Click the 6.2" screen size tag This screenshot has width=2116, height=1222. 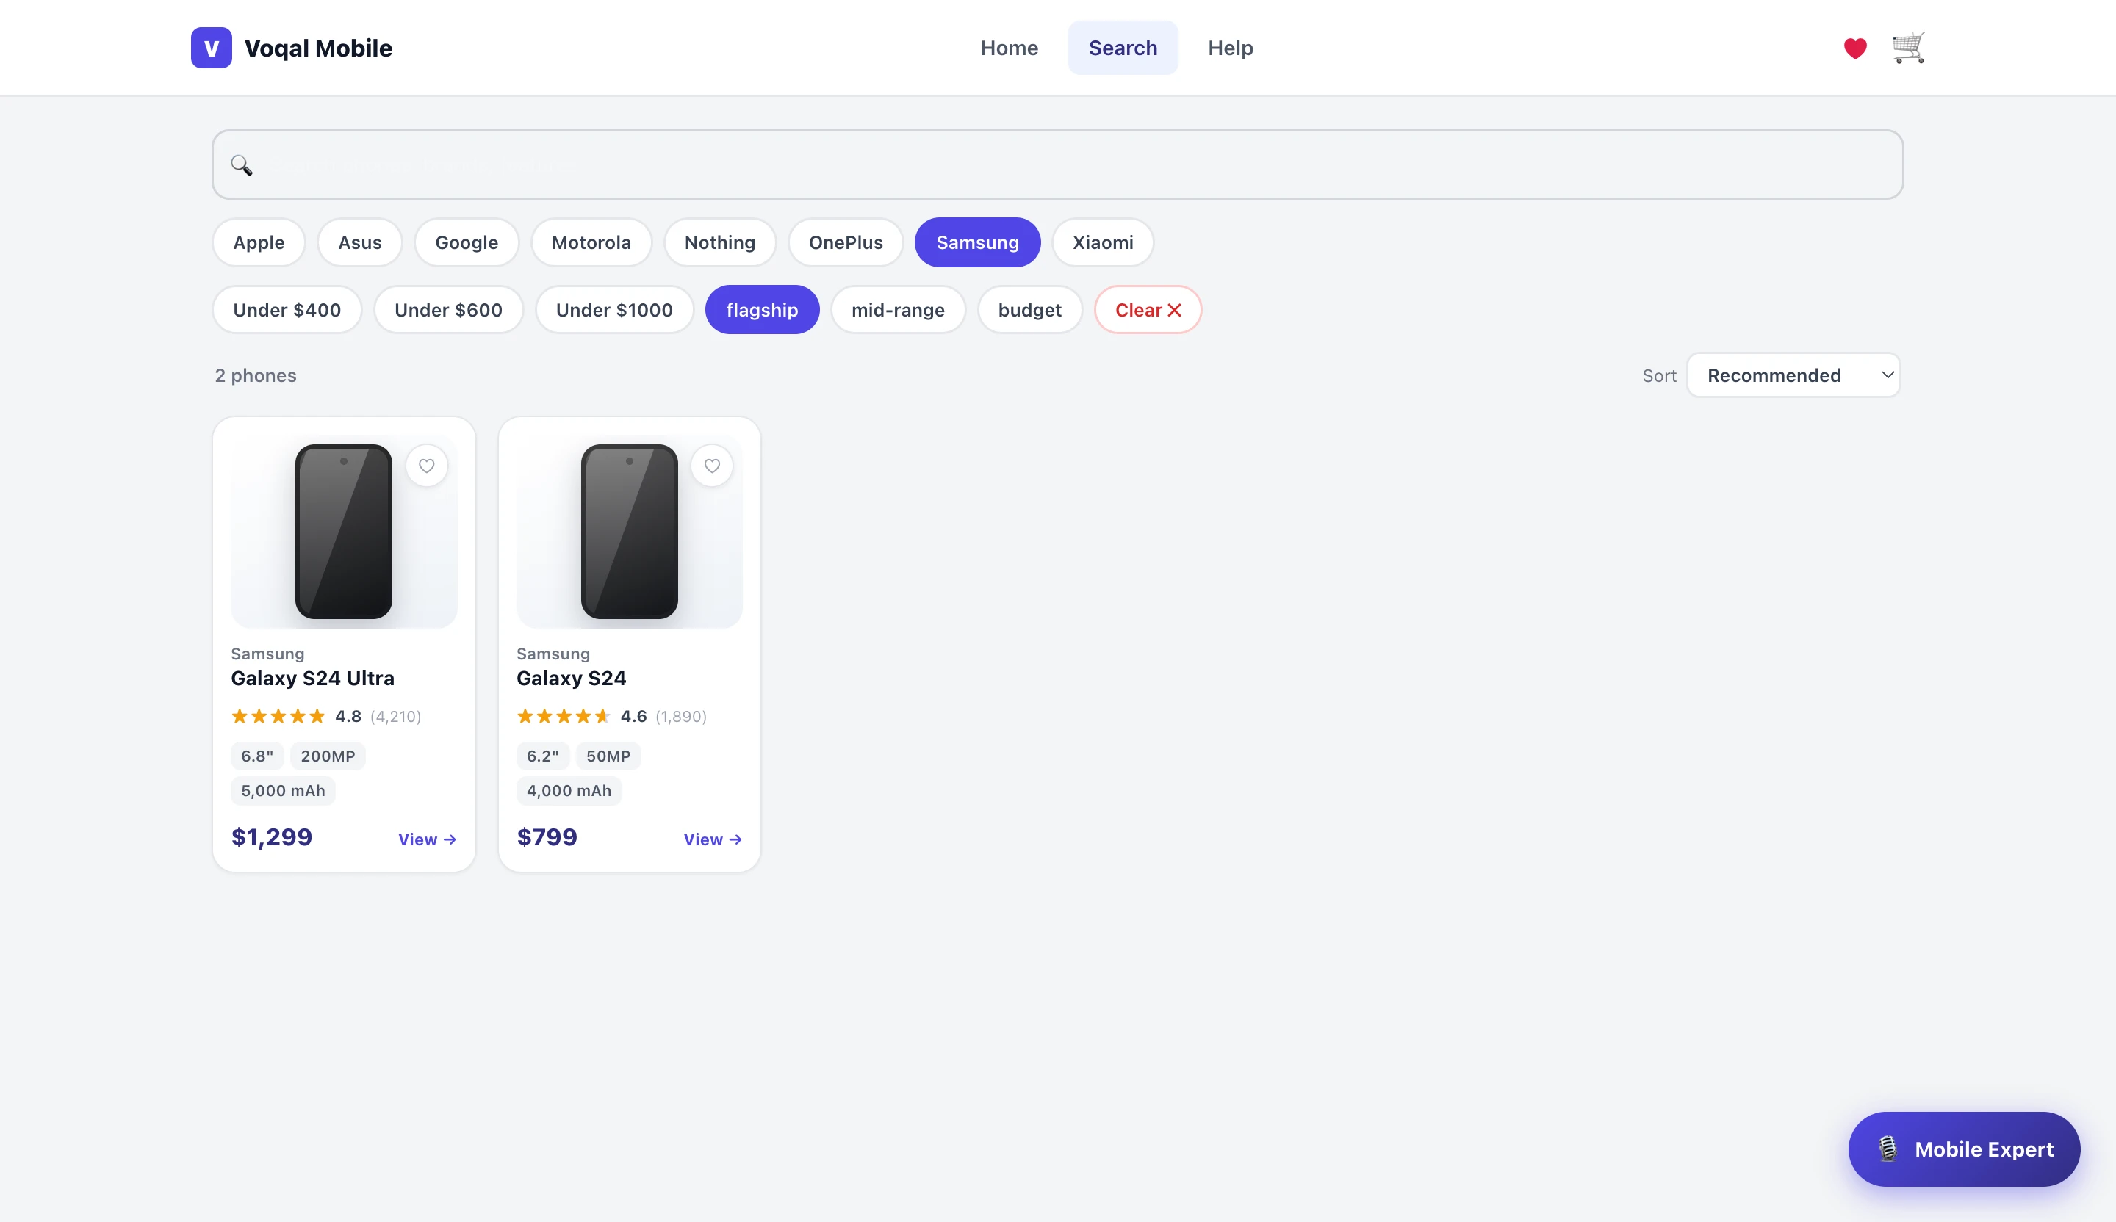point(542,756)
